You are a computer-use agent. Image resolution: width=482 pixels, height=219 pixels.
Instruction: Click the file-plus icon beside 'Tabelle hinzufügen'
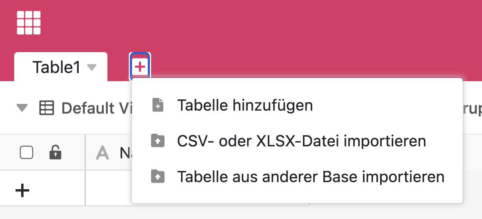point(158,105)
